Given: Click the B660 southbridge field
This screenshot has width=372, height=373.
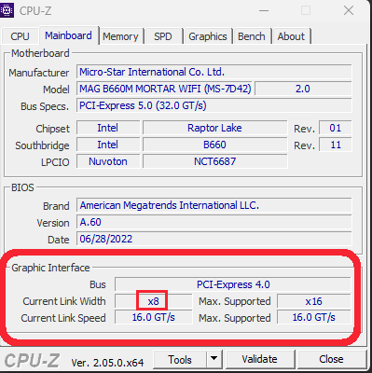Looking at the screenshot, I should (214, 145).
